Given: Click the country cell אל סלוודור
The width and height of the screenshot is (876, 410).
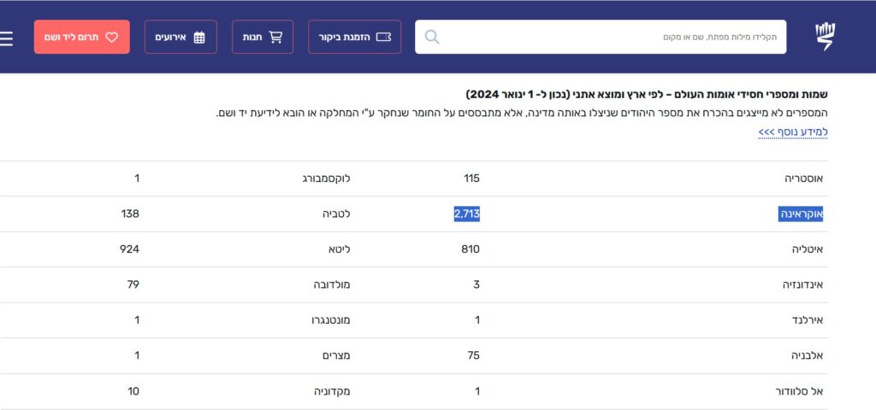Looking at the screenshot, I should (x=800, y=391).
